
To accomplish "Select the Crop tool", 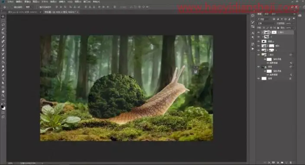I will click(x=3, y=33).
